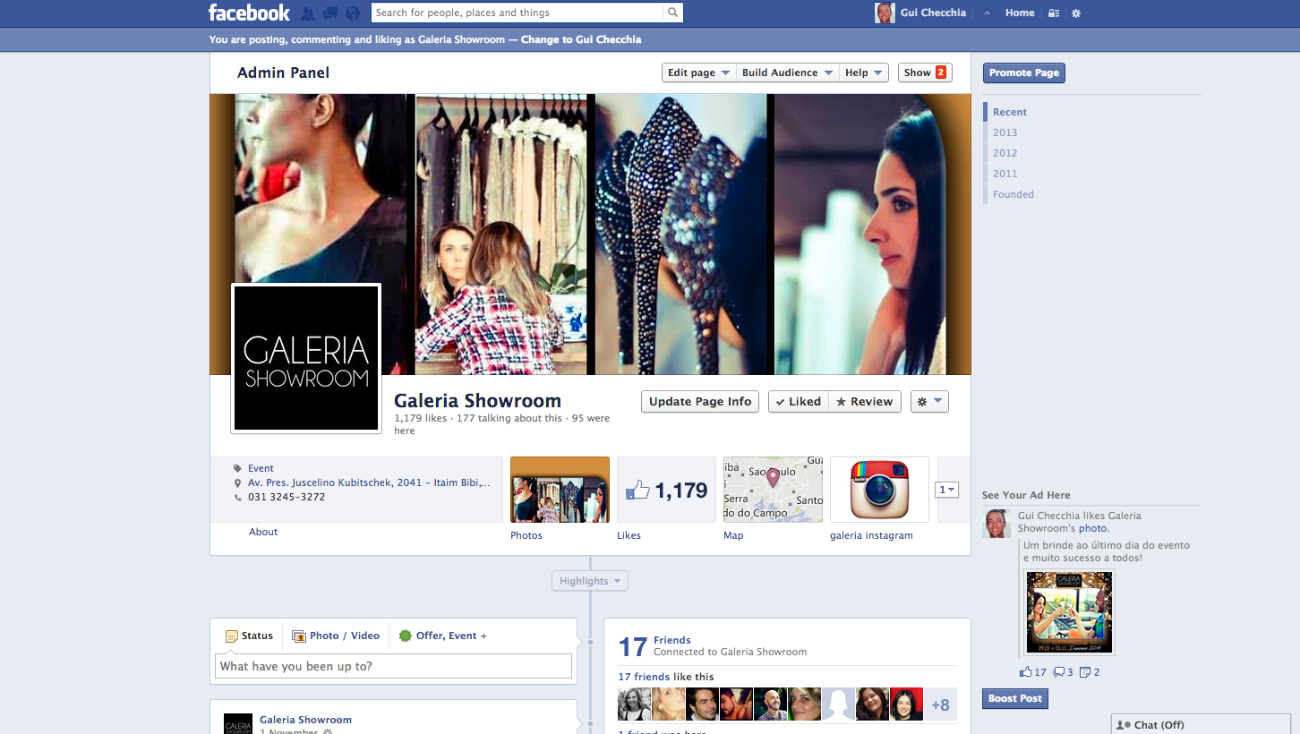This screenshot has height=734, width=1300.
Task: Open privacy shortcuts lock icon
Action: (x=1054, y=13)
